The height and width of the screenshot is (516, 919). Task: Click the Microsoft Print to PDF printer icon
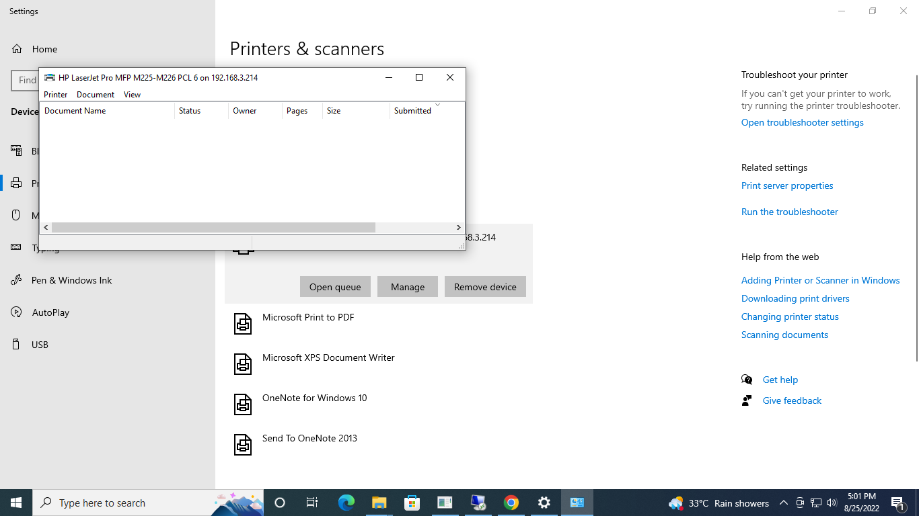[x=243, y=324]
